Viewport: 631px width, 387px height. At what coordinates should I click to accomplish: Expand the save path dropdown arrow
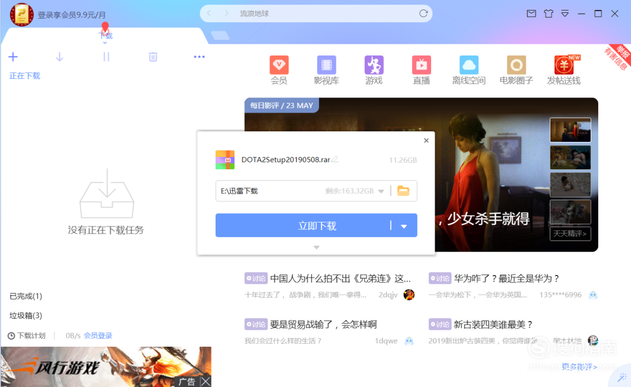coord(381,191)
